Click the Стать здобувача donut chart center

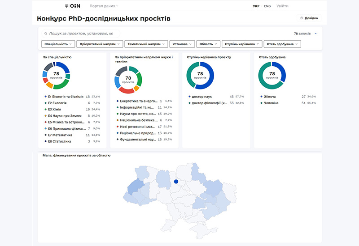(272, 75)
